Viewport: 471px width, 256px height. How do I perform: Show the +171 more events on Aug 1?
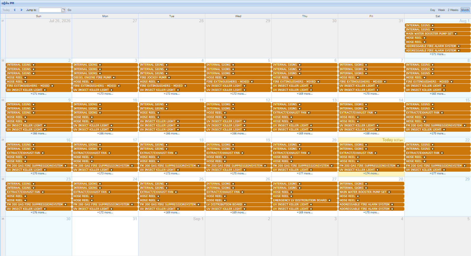coord(437,54)
